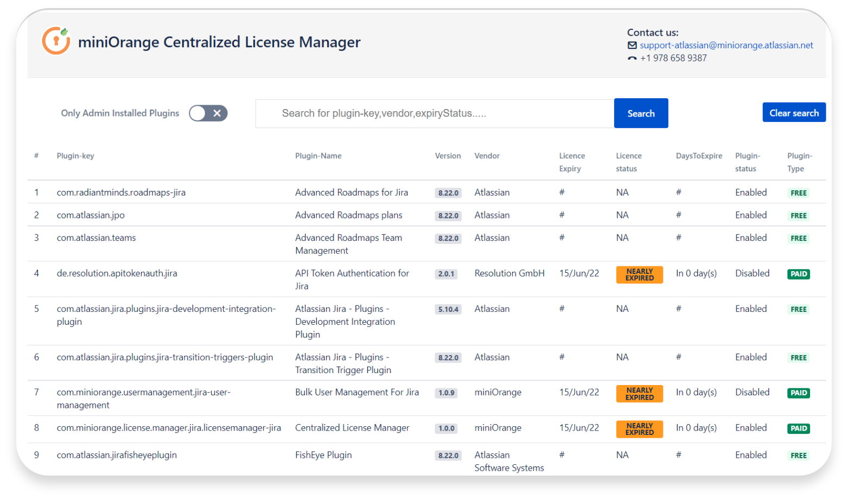Click Advanced Roadmaps for Jira name
Viewport: 848px width, 500px height.
click(x=352, y=193)
